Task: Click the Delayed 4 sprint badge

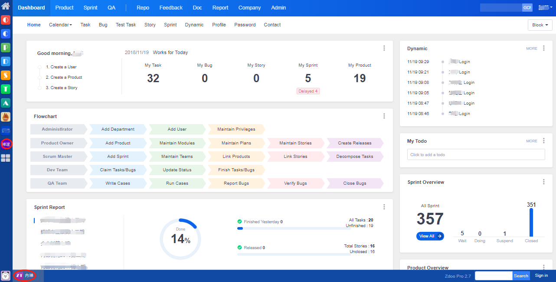Action: tap(308, 91)
